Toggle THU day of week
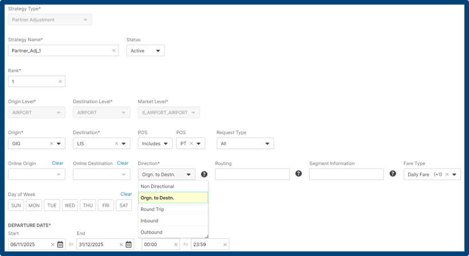This screenshot has height=256, width=469. click(x=88, y=206)
